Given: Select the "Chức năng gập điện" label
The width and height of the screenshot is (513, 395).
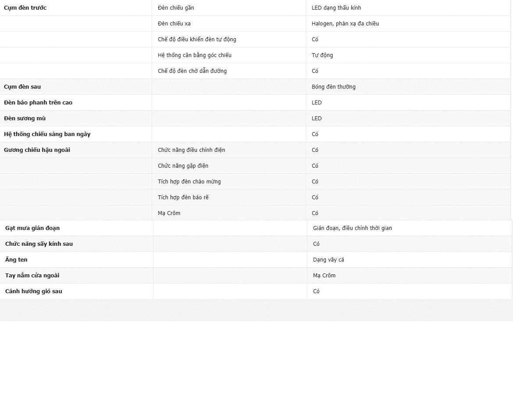Looking at the screenshot, I should click(x=183, y=166).
